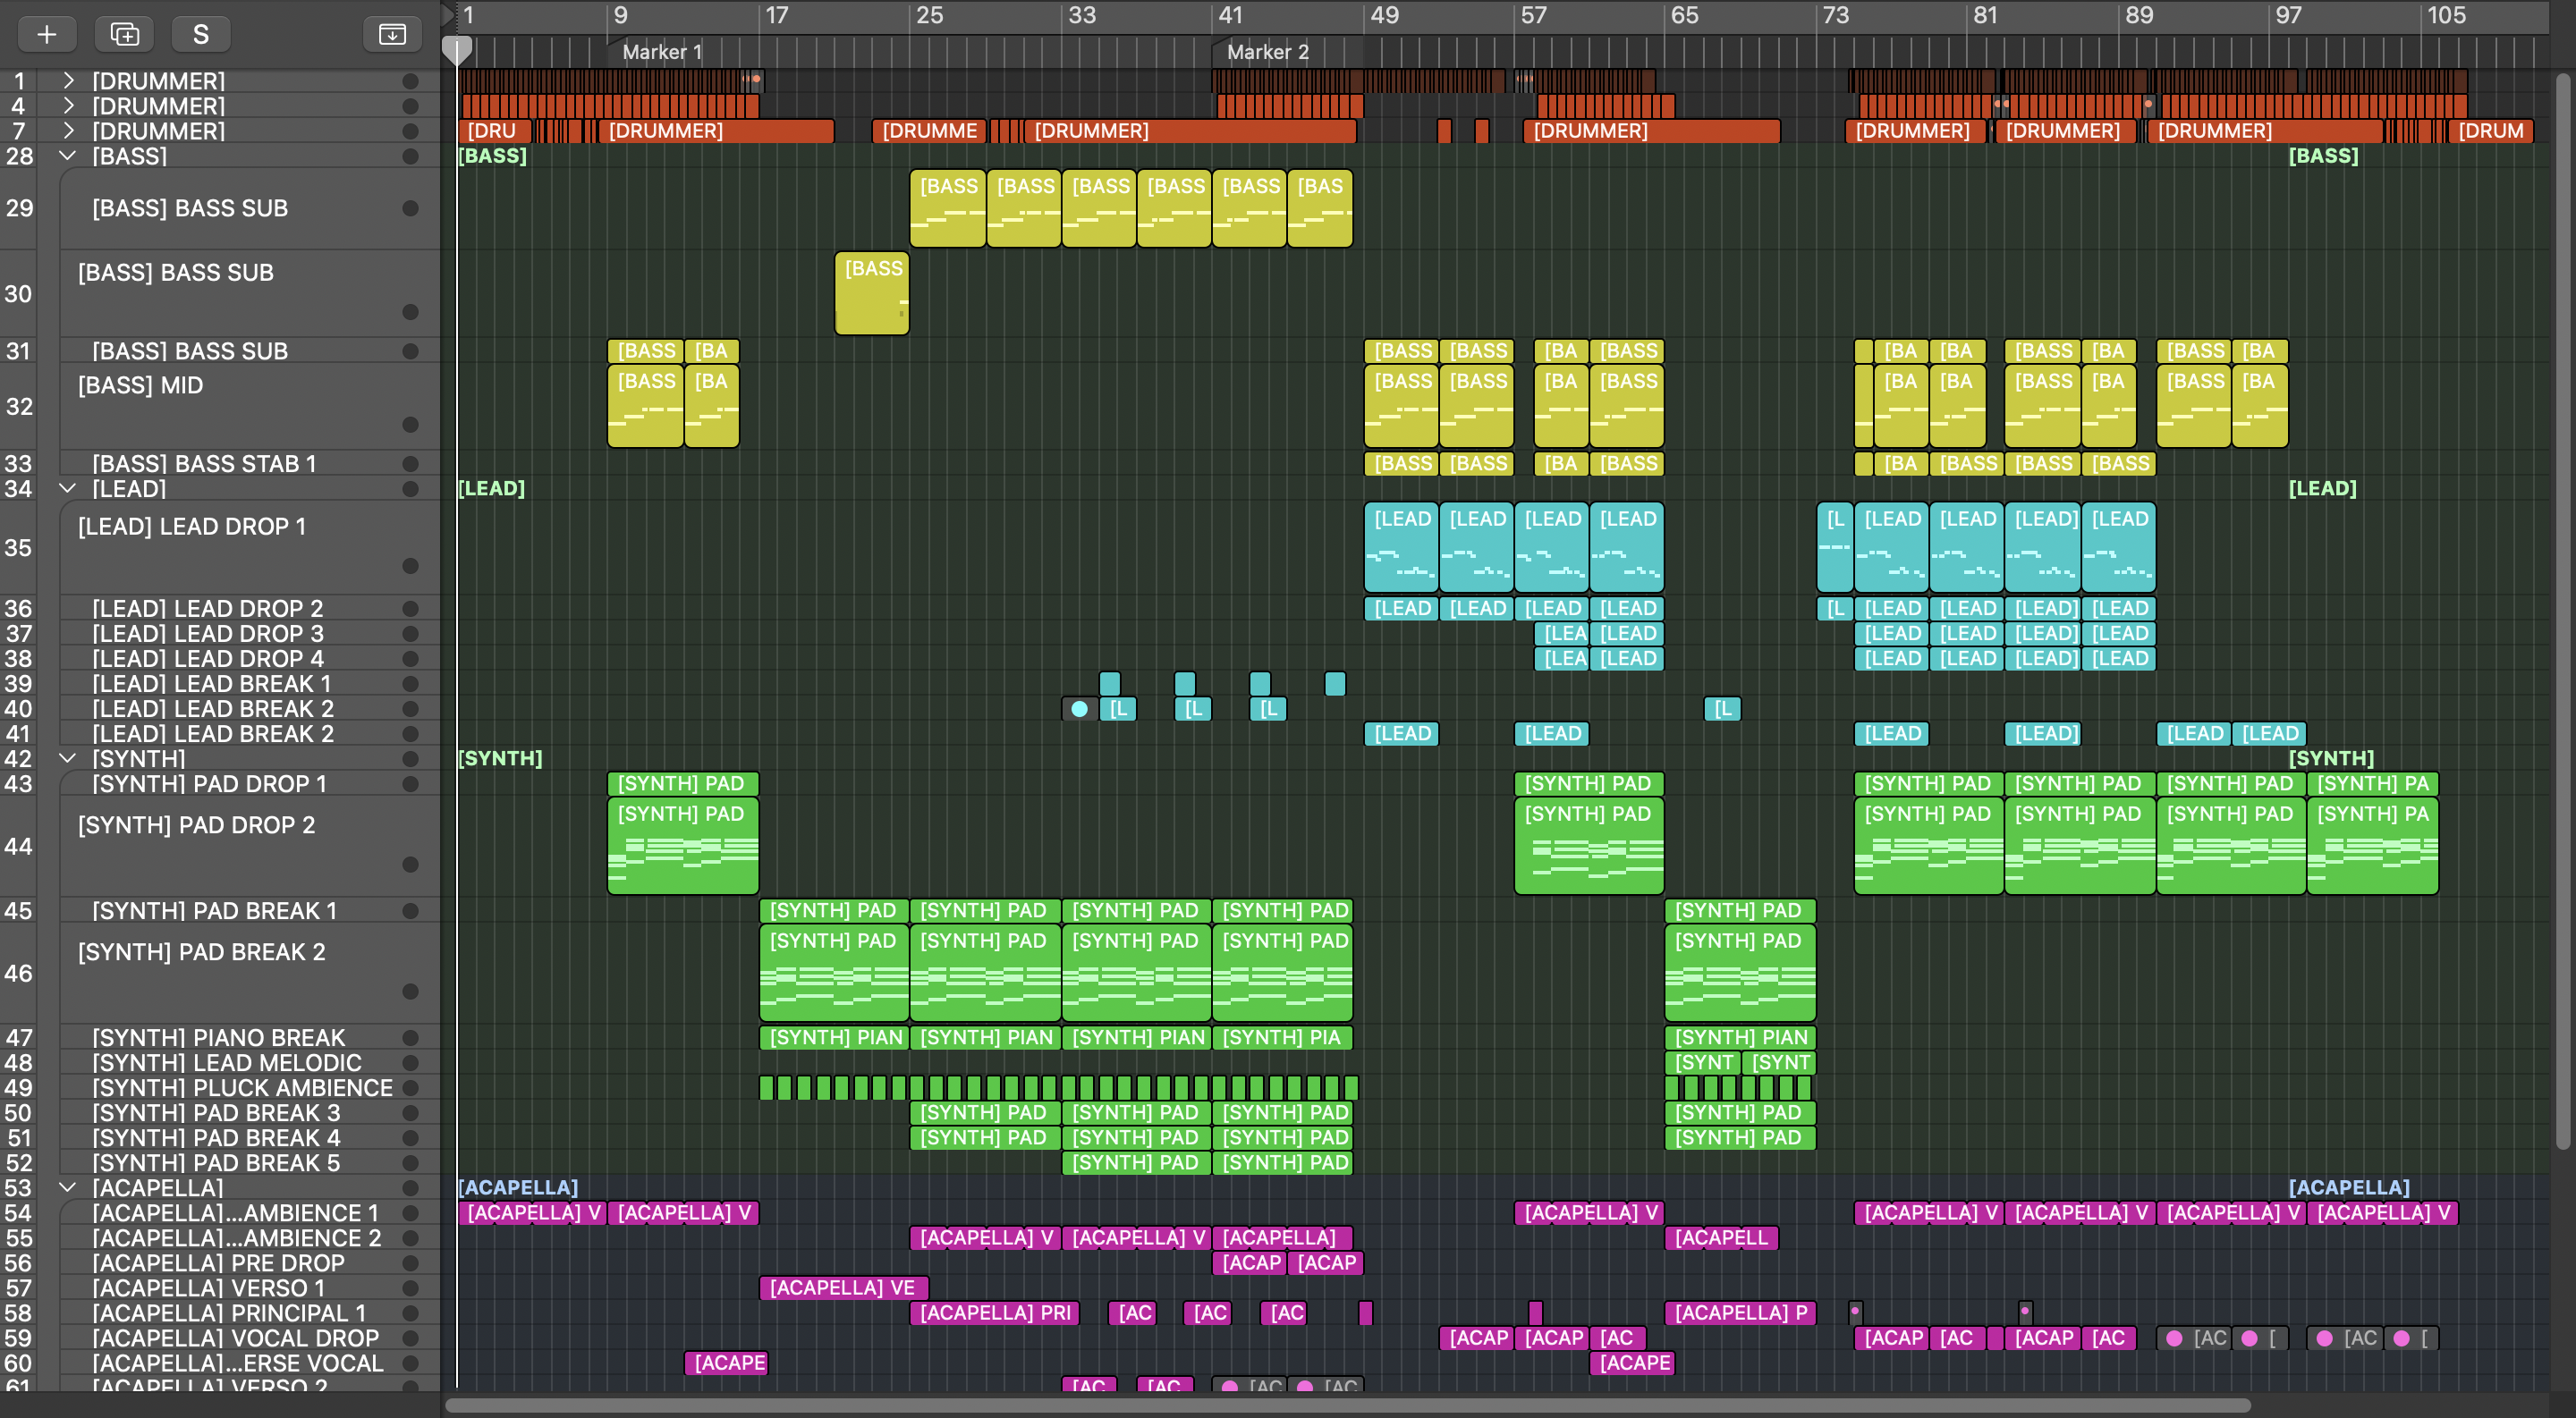Collapse the [BASS] track stack
This screenshot has width=2576, height=1418.
(68, 155)
